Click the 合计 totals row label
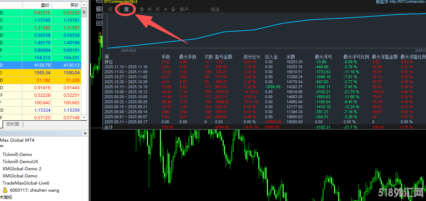Image resolution: width=426 pixels, height=201 pixels. click(108, 127)
